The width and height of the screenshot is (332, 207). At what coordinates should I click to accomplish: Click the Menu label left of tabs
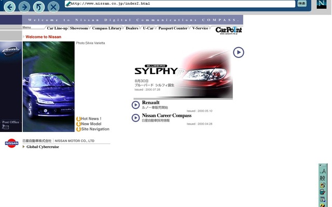[26, 27]
